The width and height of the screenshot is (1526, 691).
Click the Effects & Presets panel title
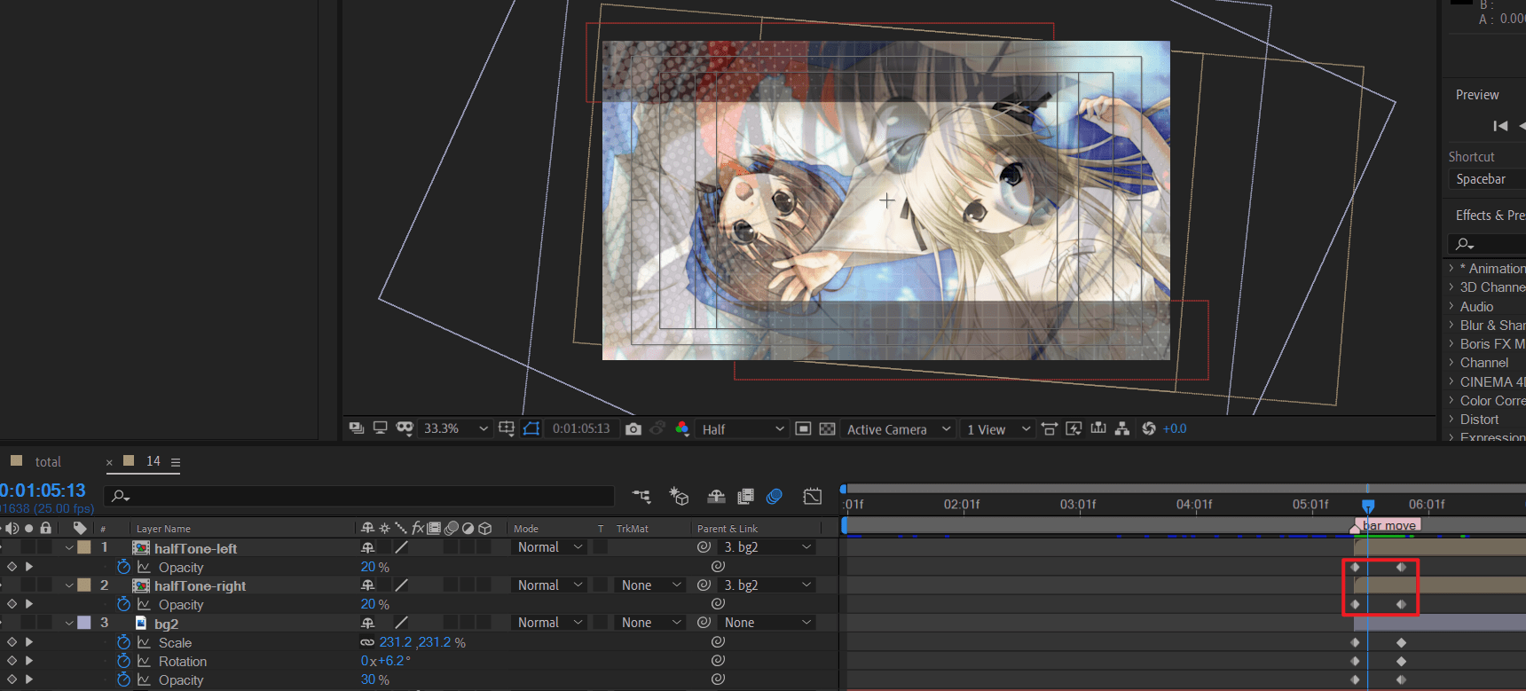(1490, 216)
